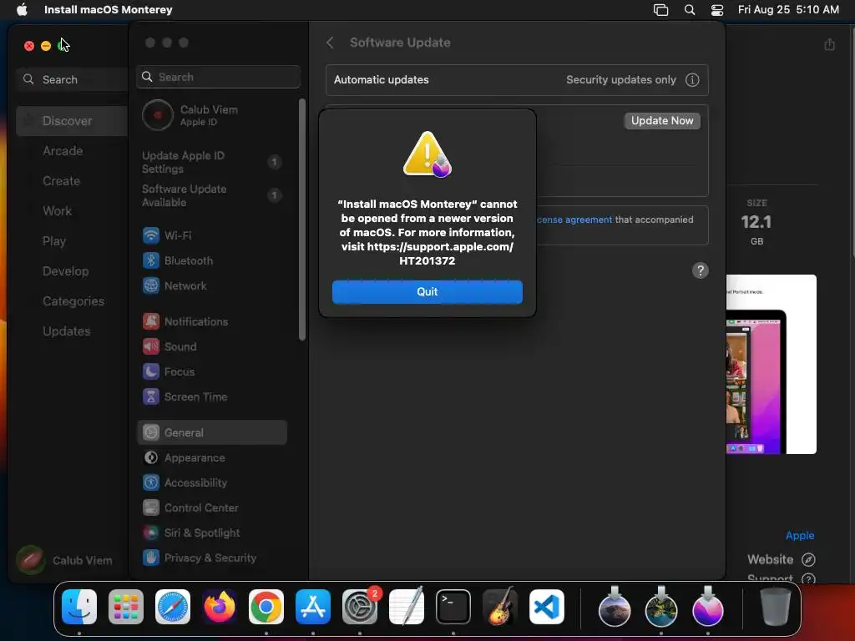Screen dimensions: 855x641
Task: Open Launchpad from the Dock
Action: point(126,607)
